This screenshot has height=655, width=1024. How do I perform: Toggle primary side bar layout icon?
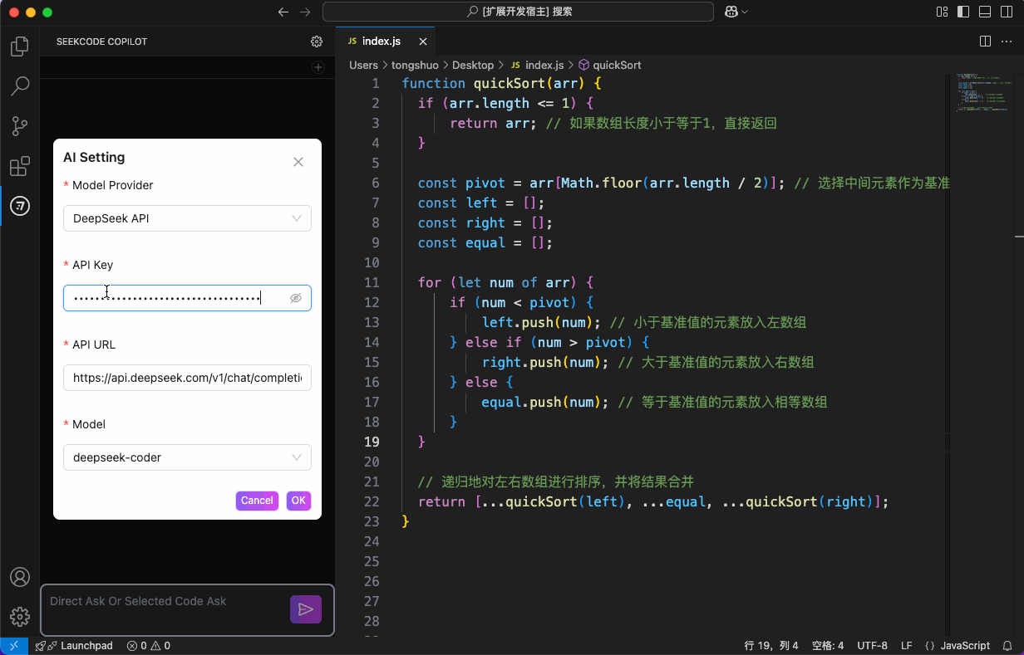pyautogui.click(x=963, y=12)
